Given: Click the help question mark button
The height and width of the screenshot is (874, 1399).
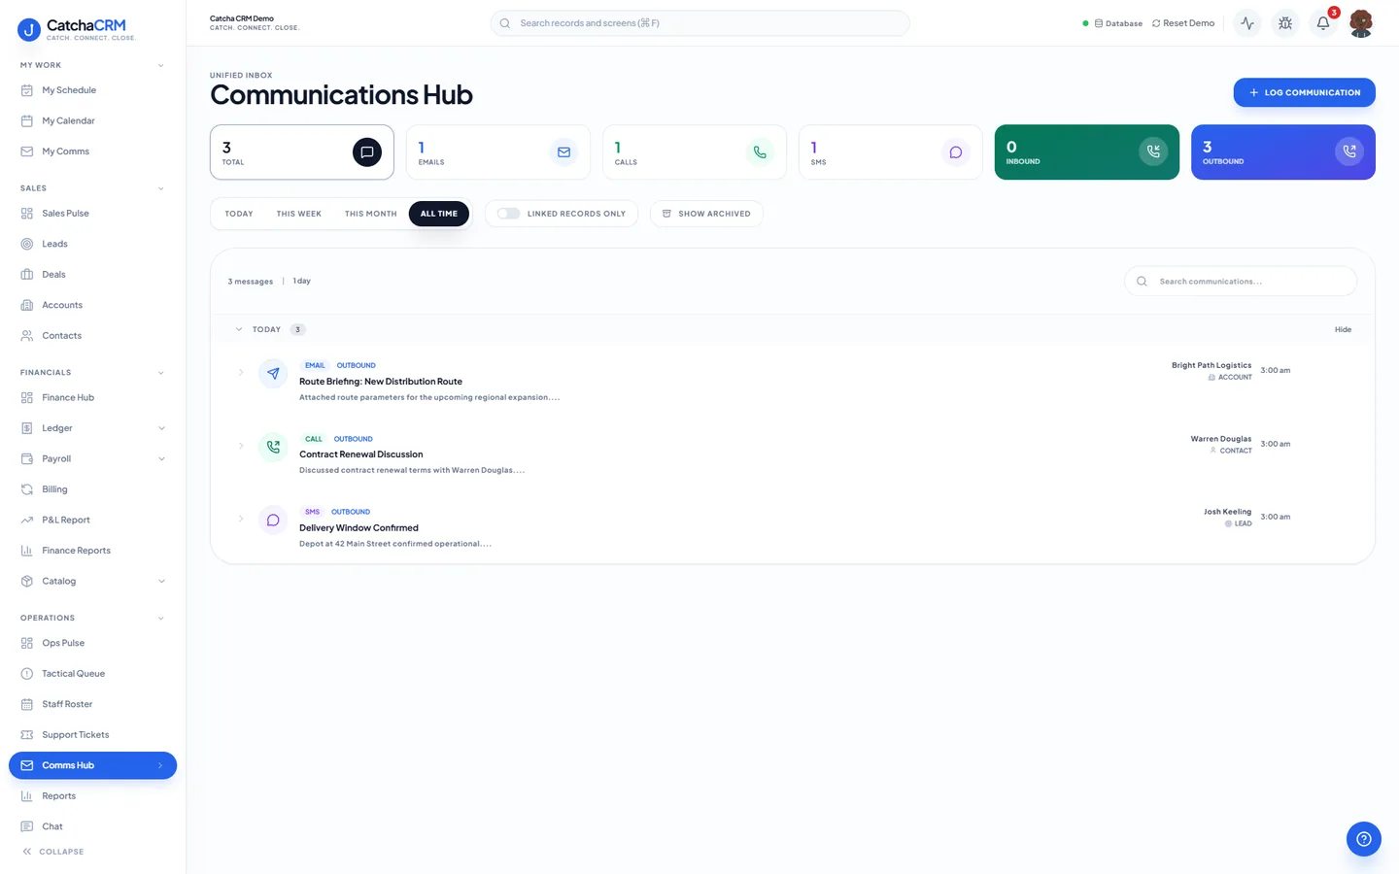Looking at the screenshot, I should point(1363,839).
